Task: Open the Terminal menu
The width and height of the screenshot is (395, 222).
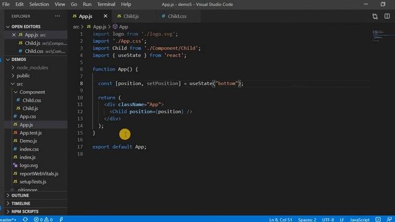Action: 106,4
